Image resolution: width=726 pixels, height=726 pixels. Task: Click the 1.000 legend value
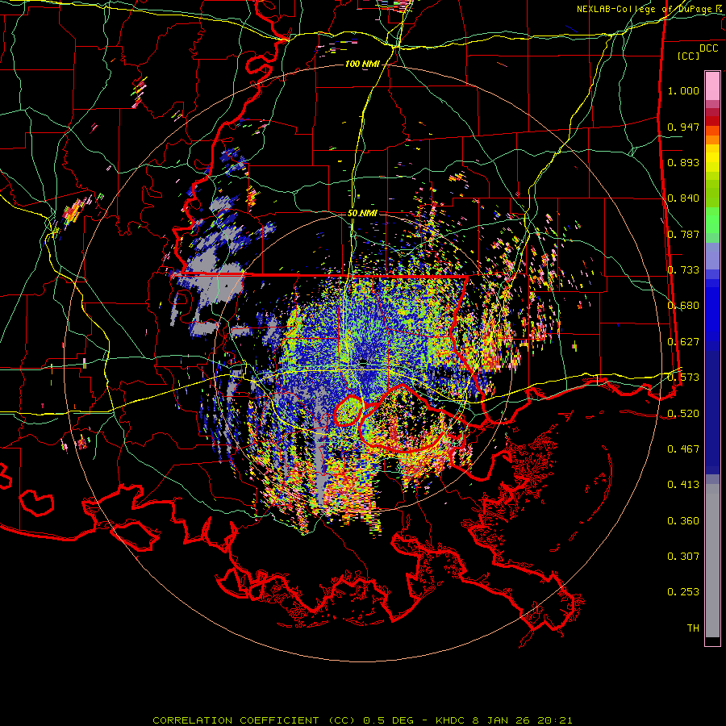[x=683, y=90]
